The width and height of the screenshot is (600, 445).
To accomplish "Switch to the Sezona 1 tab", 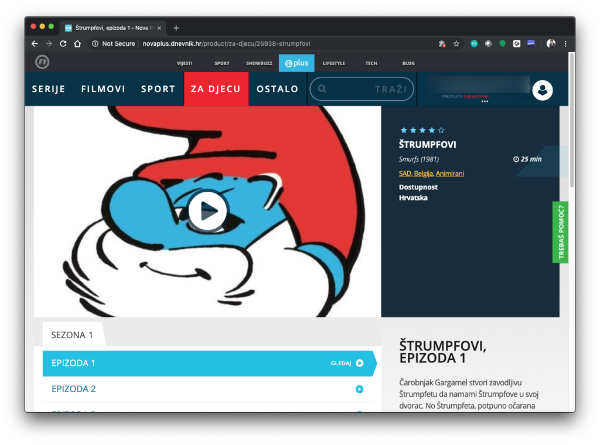I will (x=72, y=335).
